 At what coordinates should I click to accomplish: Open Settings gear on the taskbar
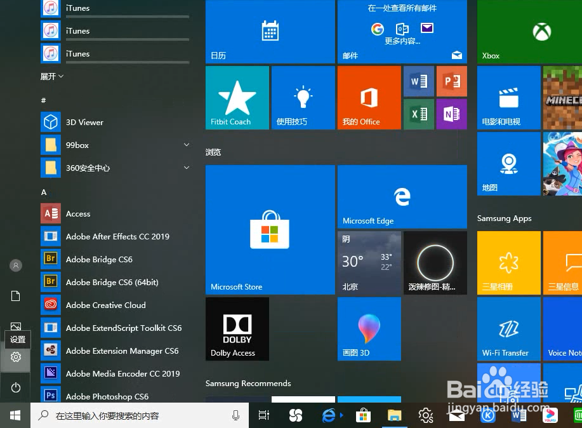[x=426, y=415]
